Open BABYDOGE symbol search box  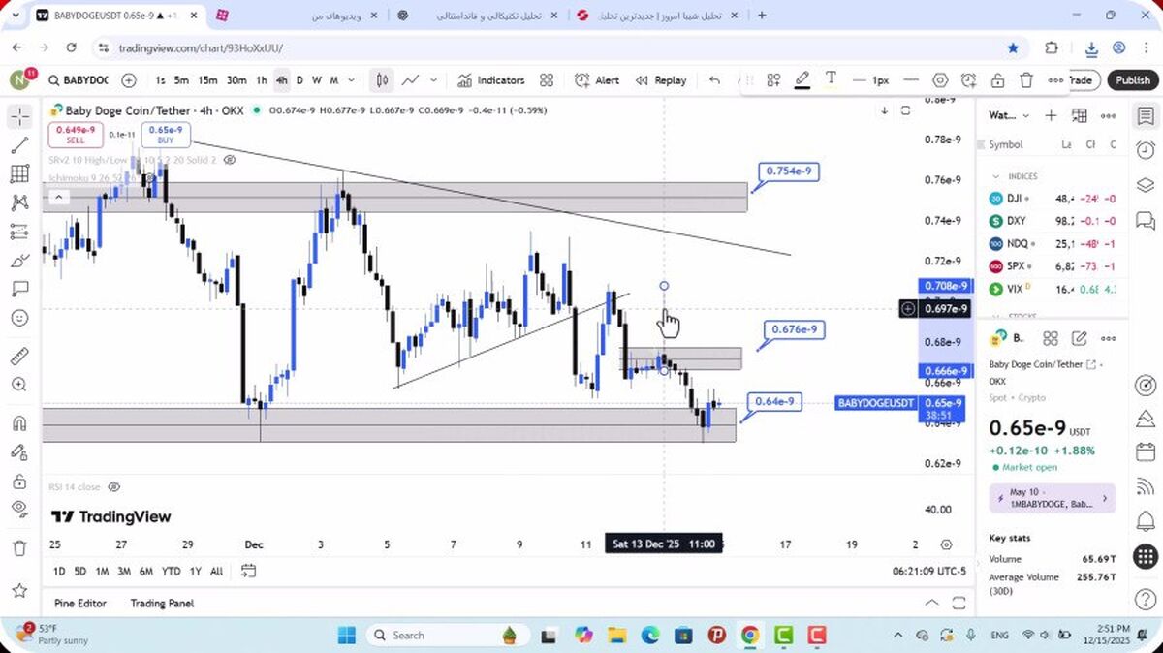(78, 80)
